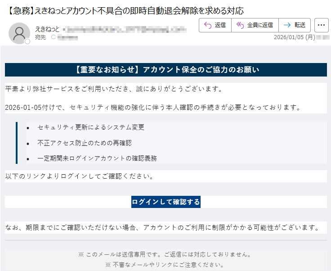
Task: Click the presence status dot on avatar
Action: [27, 41]
